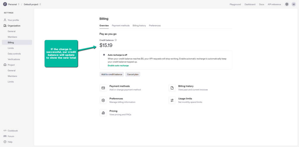
Task: Click 'Set monthly spend limits' text
Action: point(190,102)
